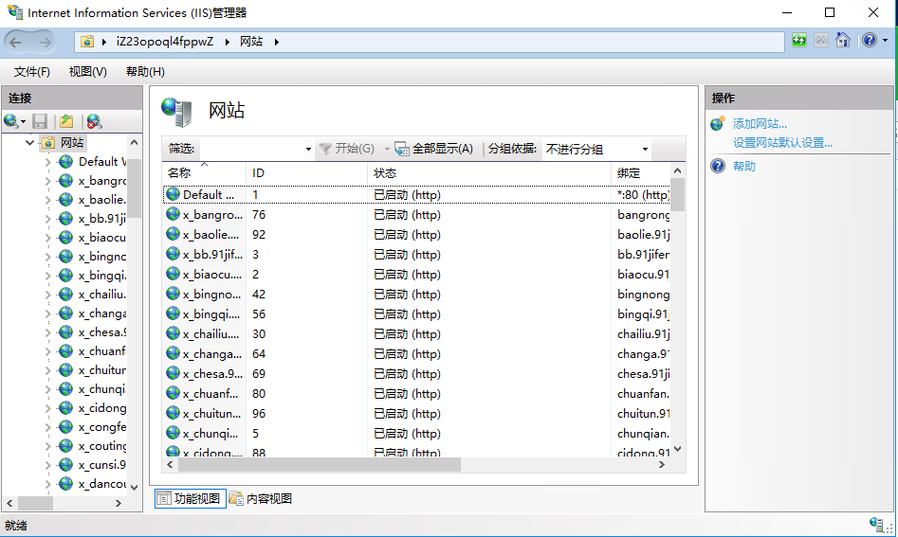Sort by the 状态 column header
The width and height of the screenshot is (898, 537).
(489, 173)
